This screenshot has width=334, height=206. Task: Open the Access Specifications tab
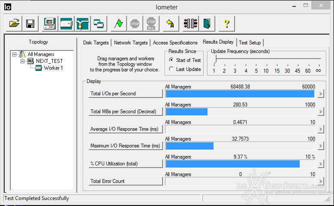coord(175,43)
